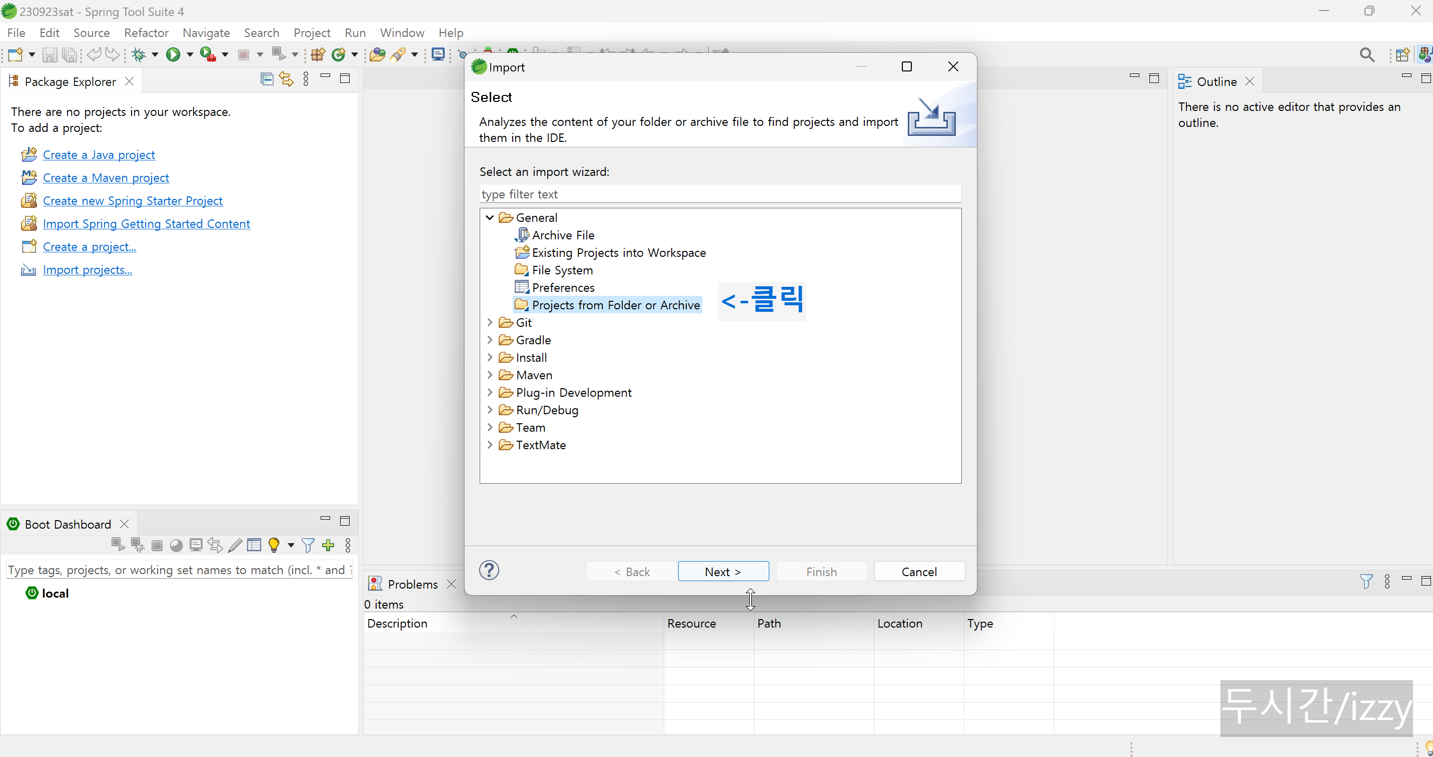
Task: Click the Open Console monitor toolbar icon
Action: 438,54
